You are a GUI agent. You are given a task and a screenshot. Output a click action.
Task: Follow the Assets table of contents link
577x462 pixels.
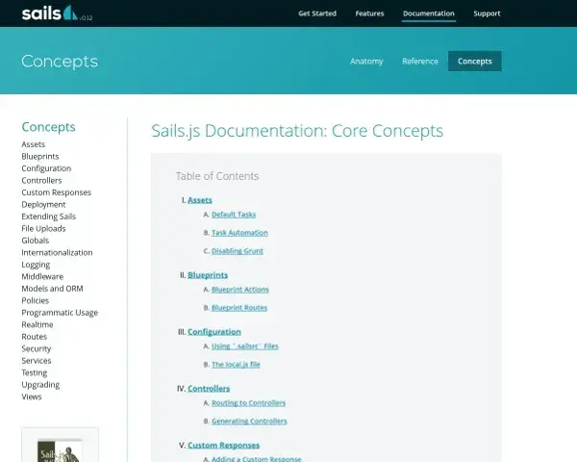[x=200, y=200]
